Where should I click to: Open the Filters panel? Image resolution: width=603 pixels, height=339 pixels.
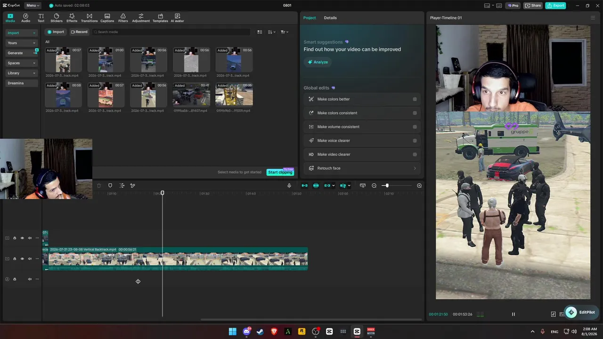(x=123, y=18)
